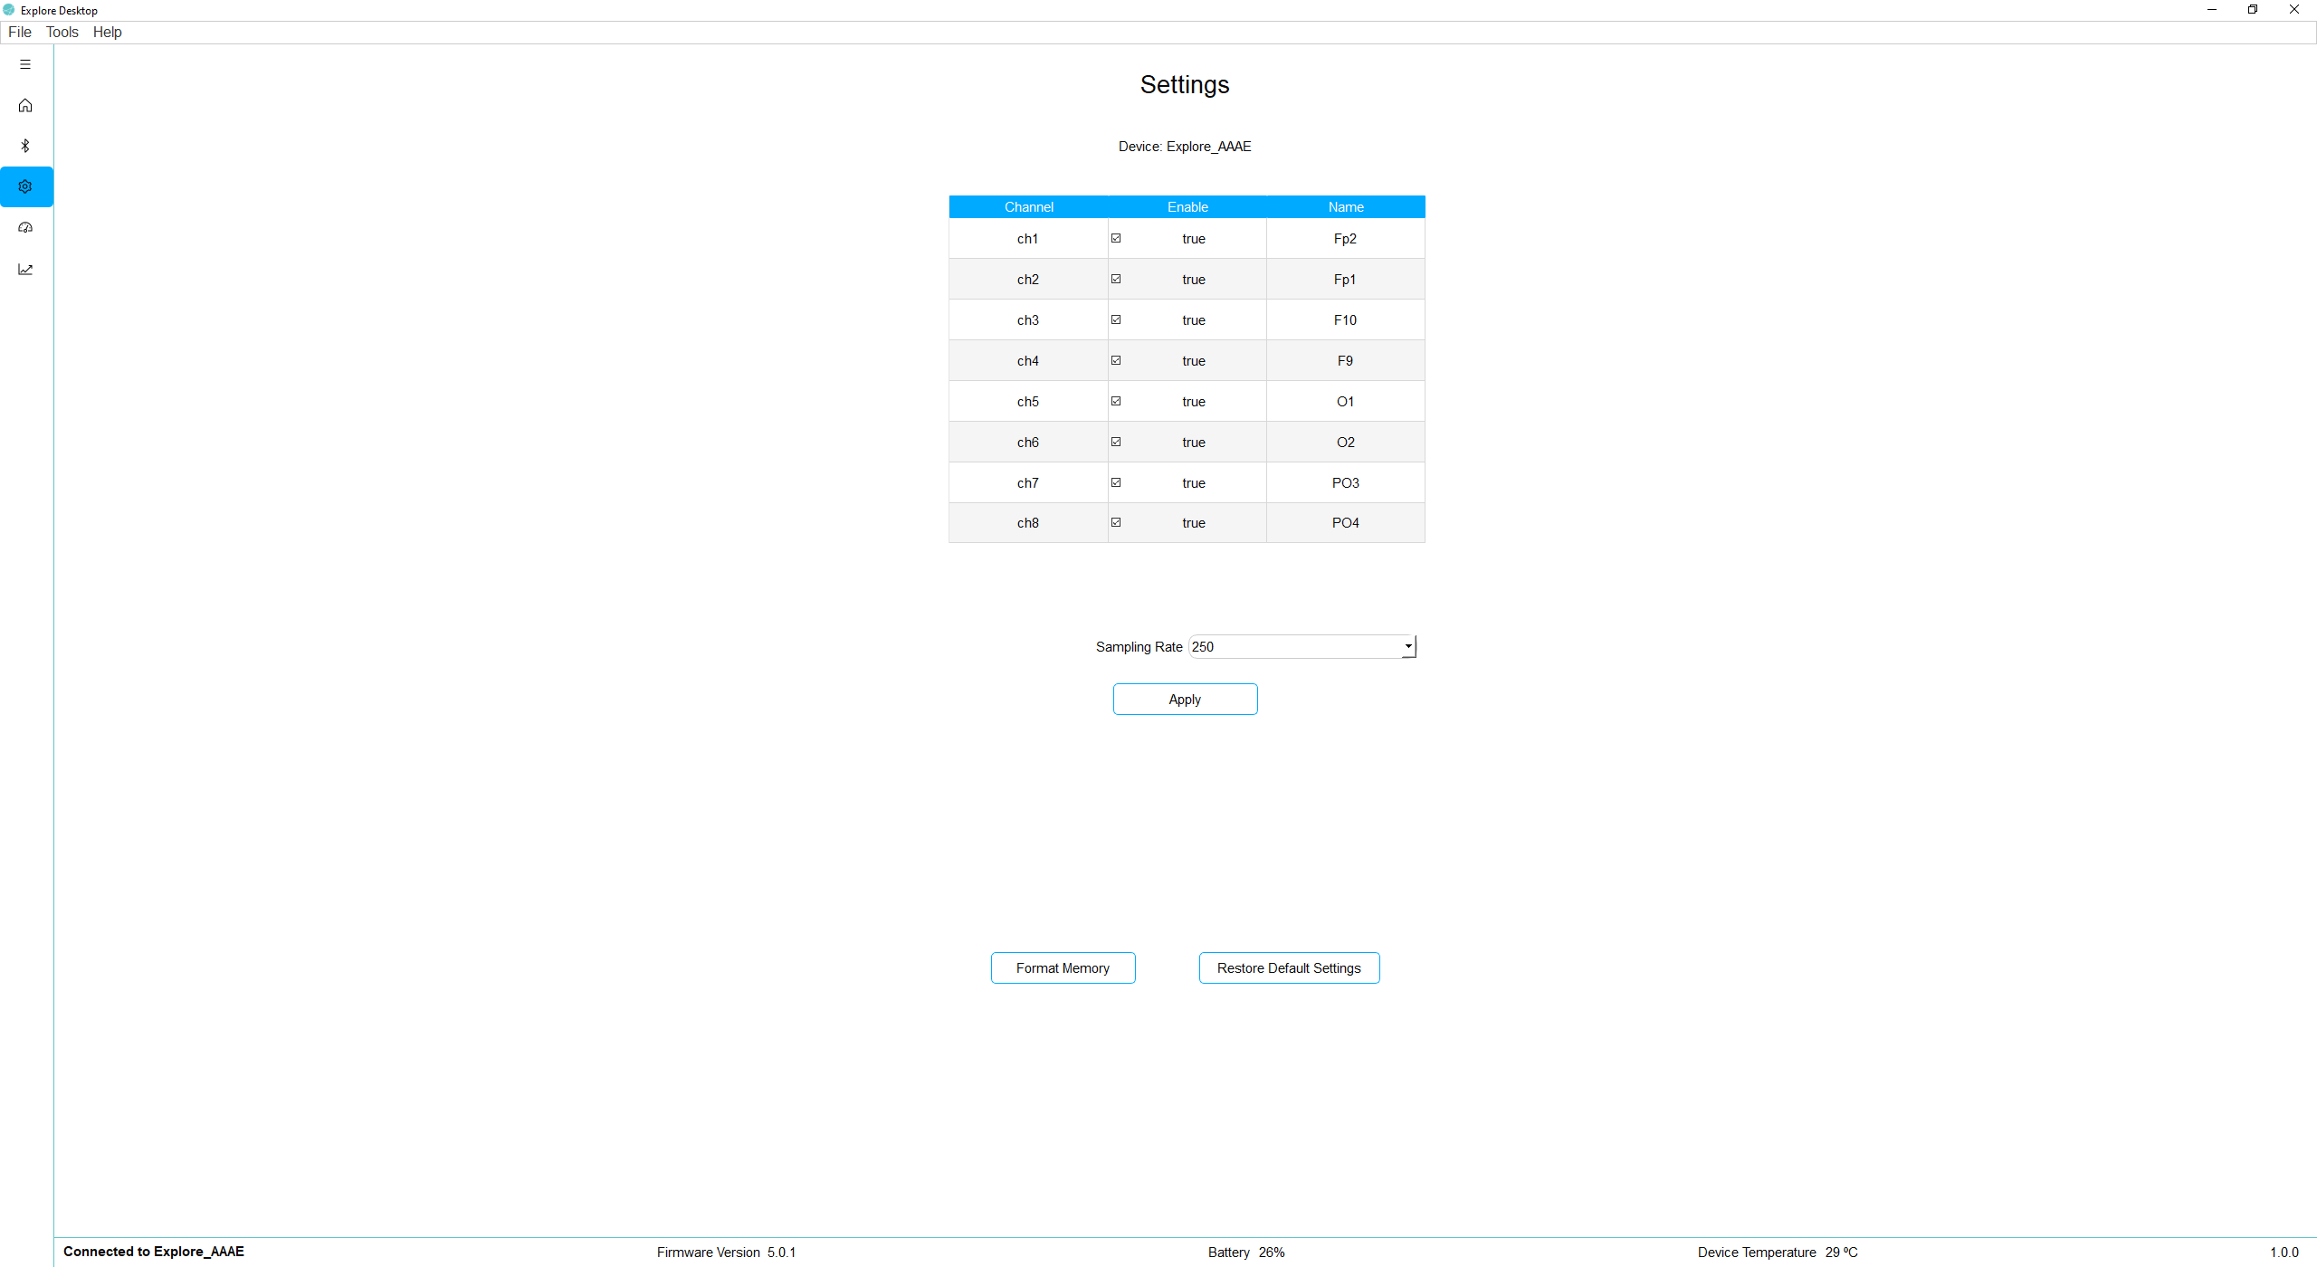This screenshot has width=2317, height=1267.
Task: Toggle the checkbox for ch4 channel
Action: point(1116,360)
